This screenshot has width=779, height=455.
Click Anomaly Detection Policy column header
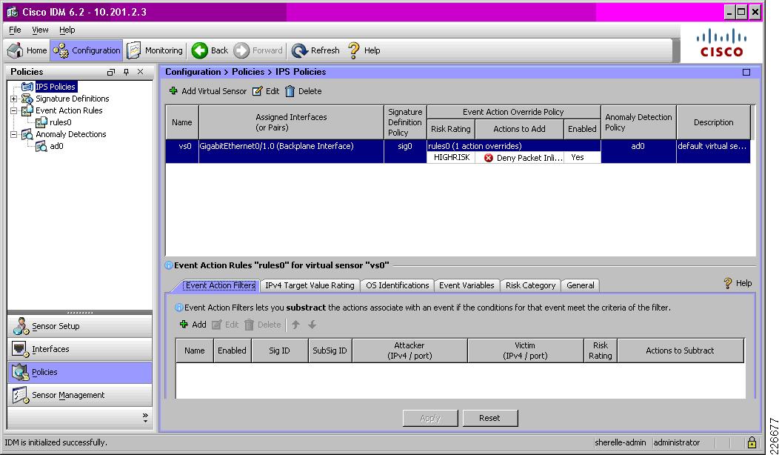coord(638,122)
